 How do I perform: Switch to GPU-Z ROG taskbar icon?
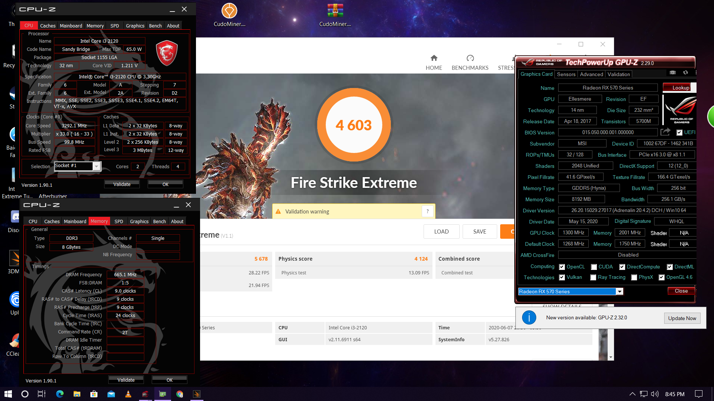point(145,394)
